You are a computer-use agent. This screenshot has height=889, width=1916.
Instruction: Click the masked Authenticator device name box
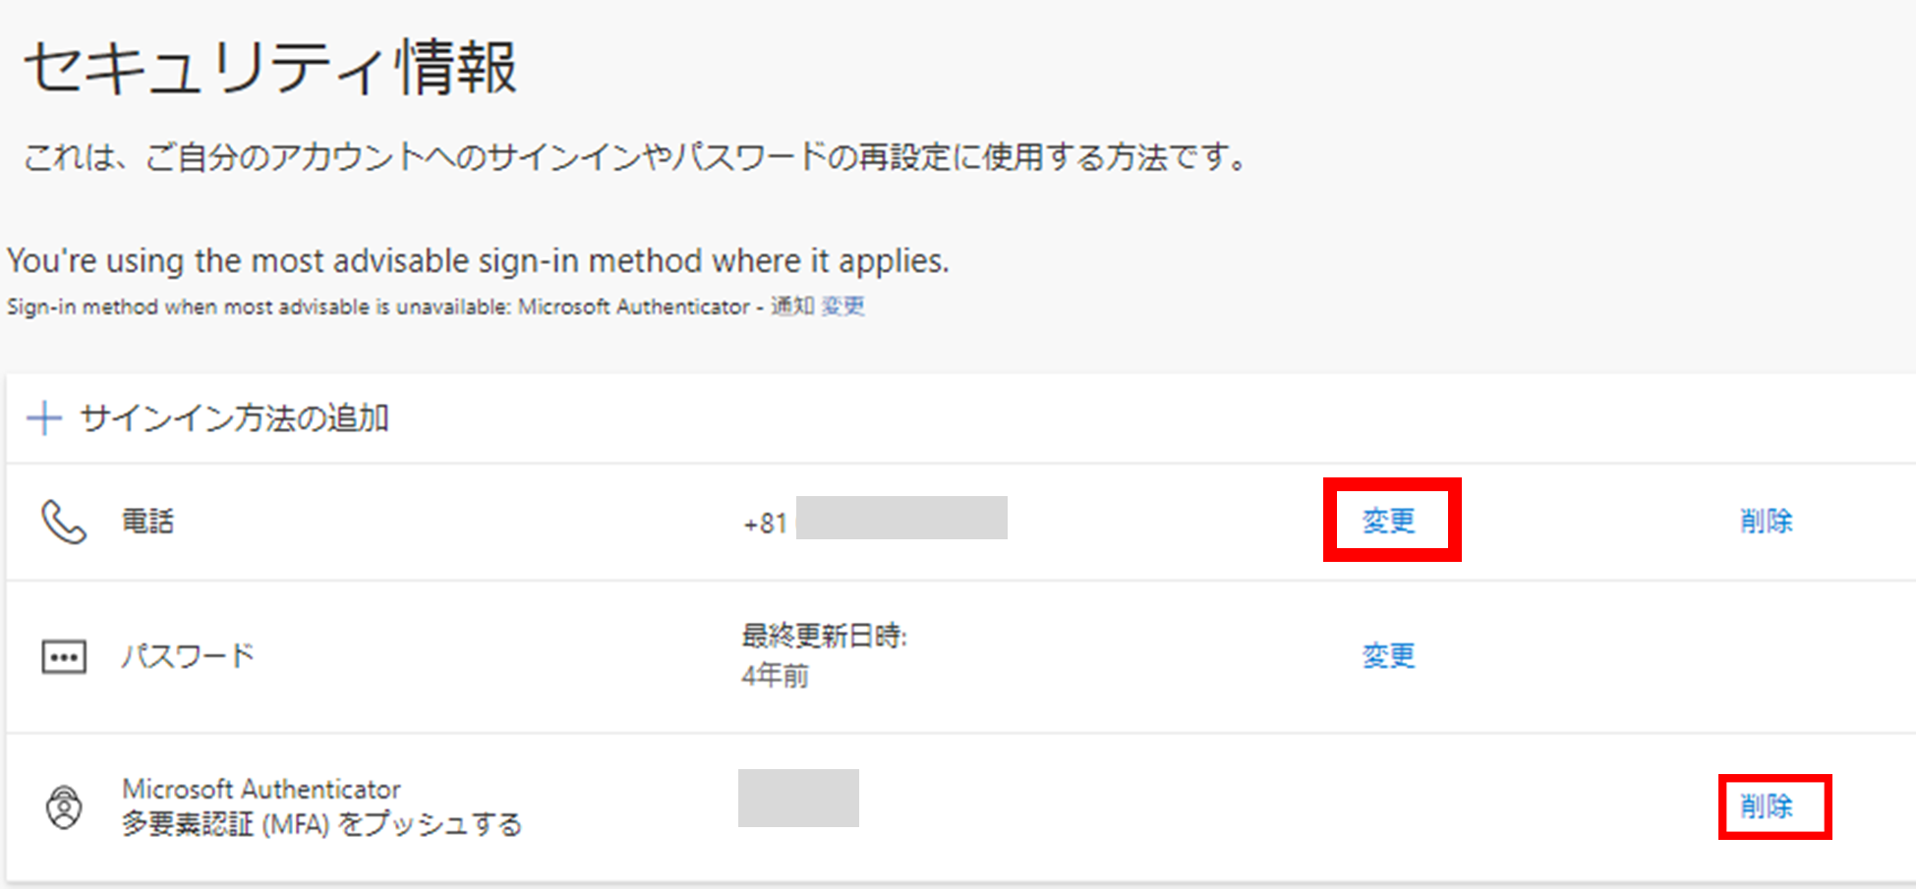[798, 798]
